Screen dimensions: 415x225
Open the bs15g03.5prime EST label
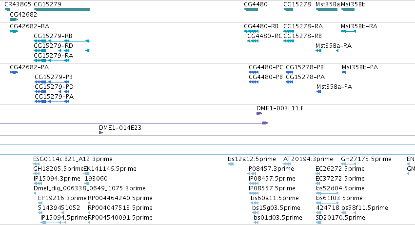[x=276, y=208]
